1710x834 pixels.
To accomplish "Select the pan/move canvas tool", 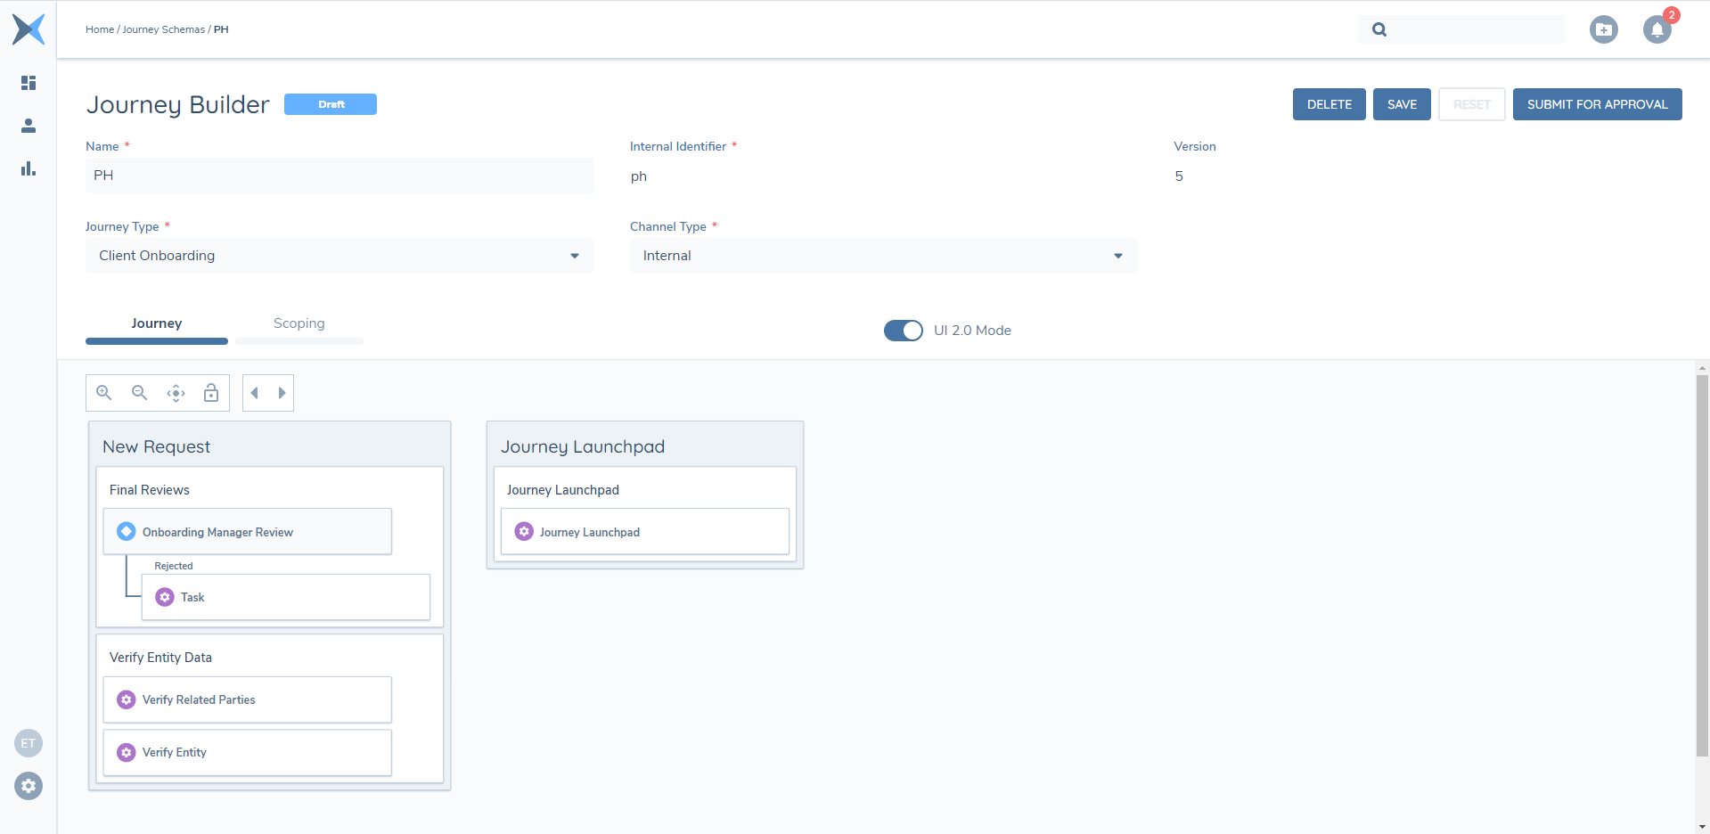I will pyautogui.click(x=176, y=392).
